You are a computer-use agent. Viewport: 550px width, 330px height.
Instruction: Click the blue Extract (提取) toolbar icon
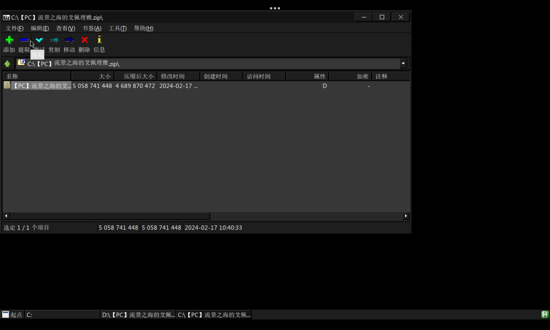[x=24, y=40]
